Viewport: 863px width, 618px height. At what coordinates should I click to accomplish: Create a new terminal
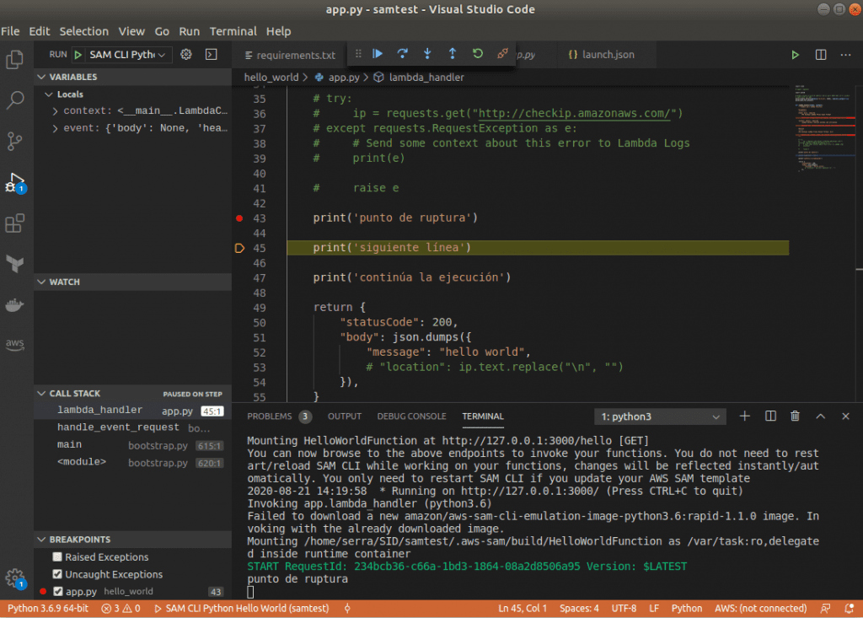(745, 416)
